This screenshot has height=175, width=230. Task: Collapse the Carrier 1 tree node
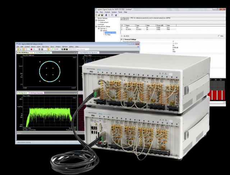pos(98,28)
